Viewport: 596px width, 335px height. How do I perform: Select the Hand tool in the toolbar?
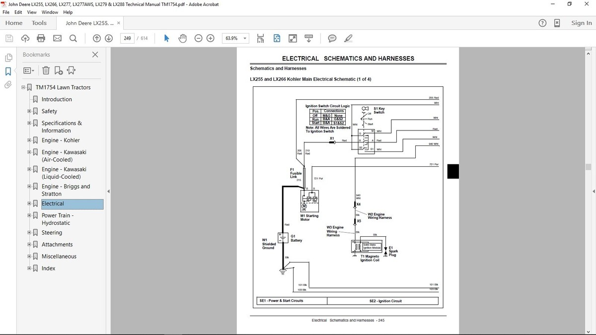pyautogui.click(x=182, y=38)
